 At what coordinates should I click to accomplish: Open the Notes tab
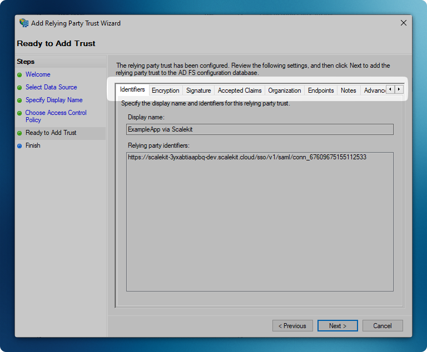point(349,90)
